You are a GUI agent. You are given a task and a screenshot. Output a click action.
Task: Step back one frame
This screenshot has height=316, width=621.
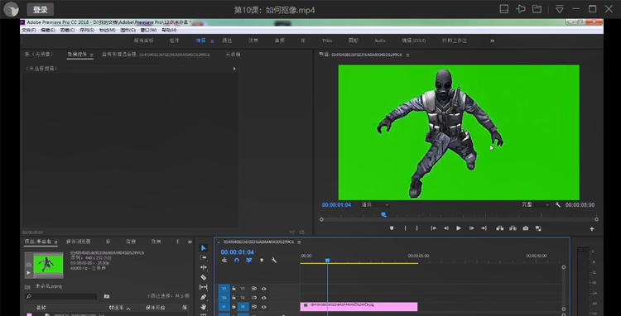click(446, 228)
